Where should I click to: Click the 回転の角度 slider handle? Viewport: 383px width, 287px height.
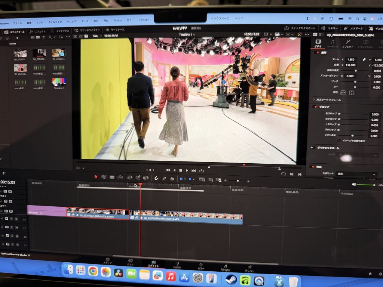pyautogui.click(x=355, y=70)
